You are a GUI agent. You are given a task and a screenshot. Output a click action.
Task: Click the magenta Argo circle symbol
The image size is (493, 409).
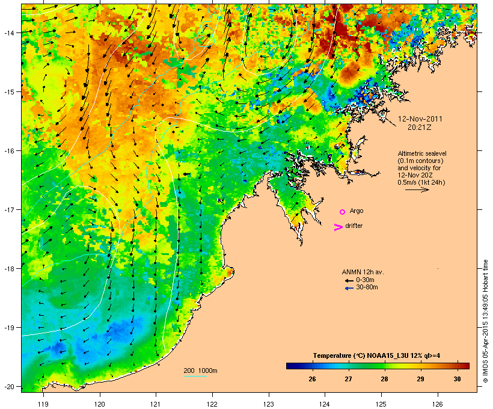point(343,212)
